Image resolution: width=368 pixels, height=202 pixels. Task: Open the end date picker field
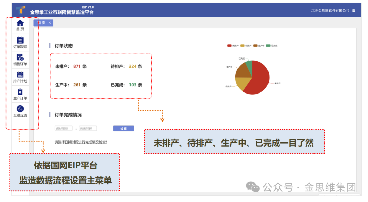pyautogui.click(x=88, y=129)
